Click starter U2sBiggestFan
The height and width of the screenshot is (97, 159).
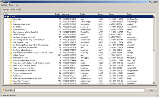[132, 19]
